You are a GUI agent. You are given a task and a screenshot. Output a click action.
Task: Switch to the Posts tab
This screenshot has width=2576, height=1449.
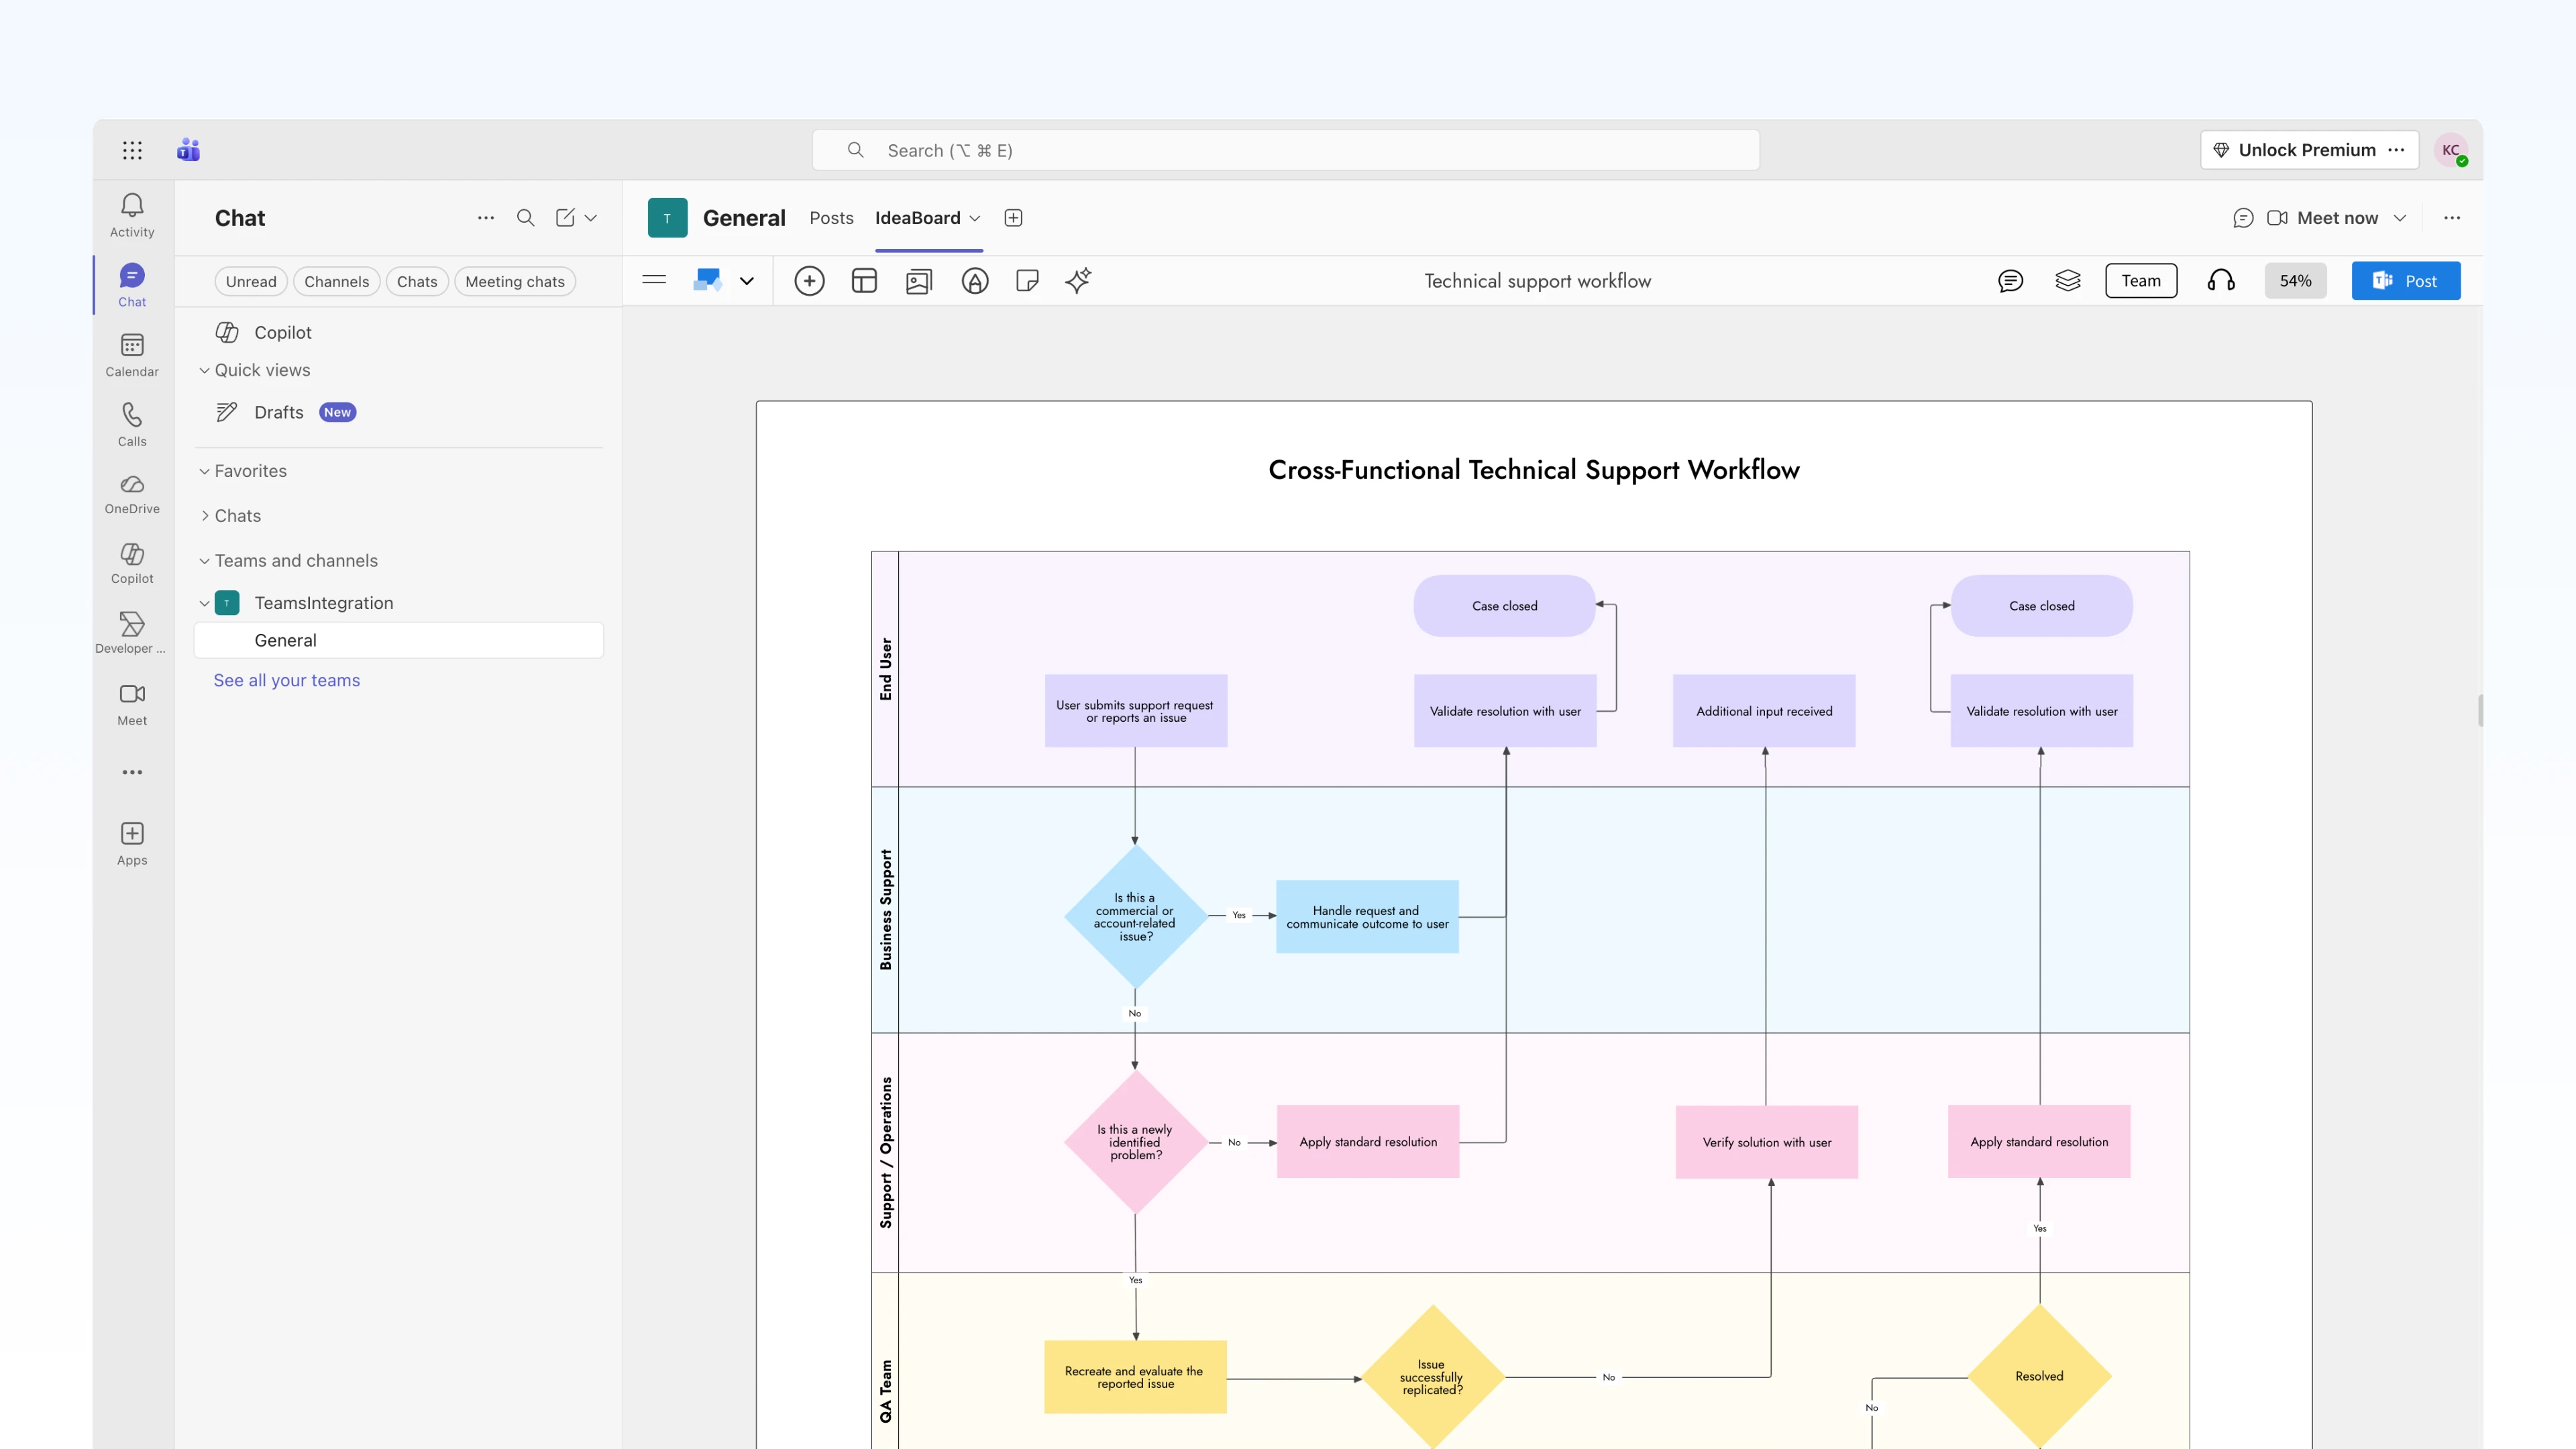point(831,218)
